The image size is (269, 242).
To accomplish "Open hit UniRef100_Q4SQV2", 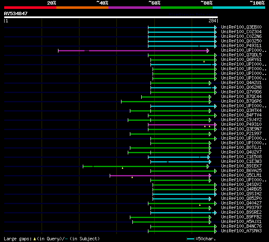I will click(x=241, y=185).
